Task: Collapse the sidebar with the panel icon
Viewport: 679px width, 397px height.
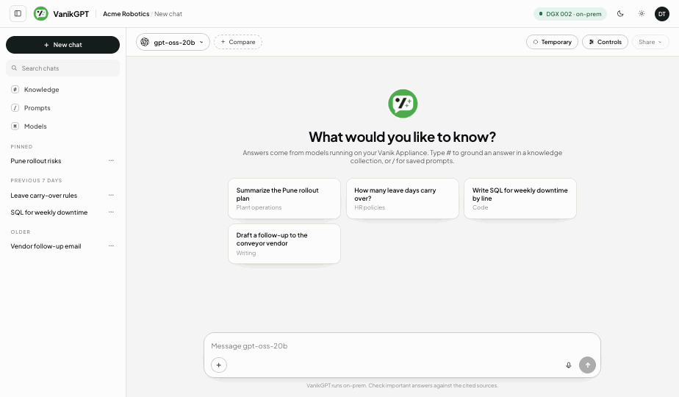Action: (x=18, y=13)
